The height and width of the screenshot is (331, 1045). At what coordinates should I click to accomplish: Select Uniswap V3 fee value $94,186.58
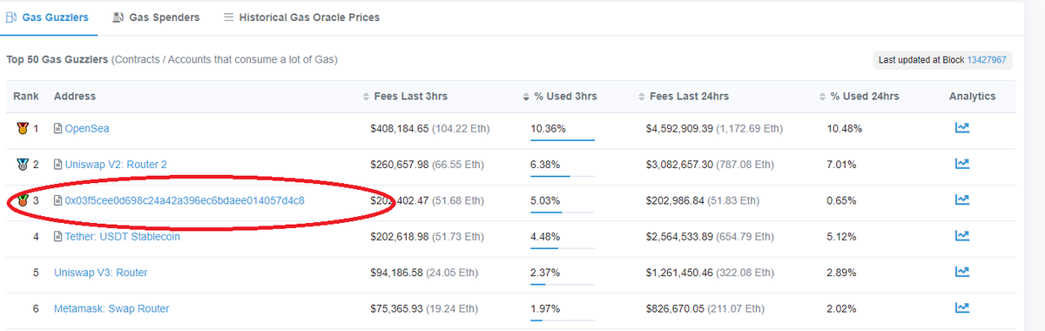396,273
